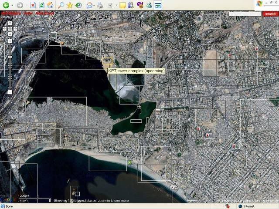
Task: Open the History icon
Action: pos(78,5)
